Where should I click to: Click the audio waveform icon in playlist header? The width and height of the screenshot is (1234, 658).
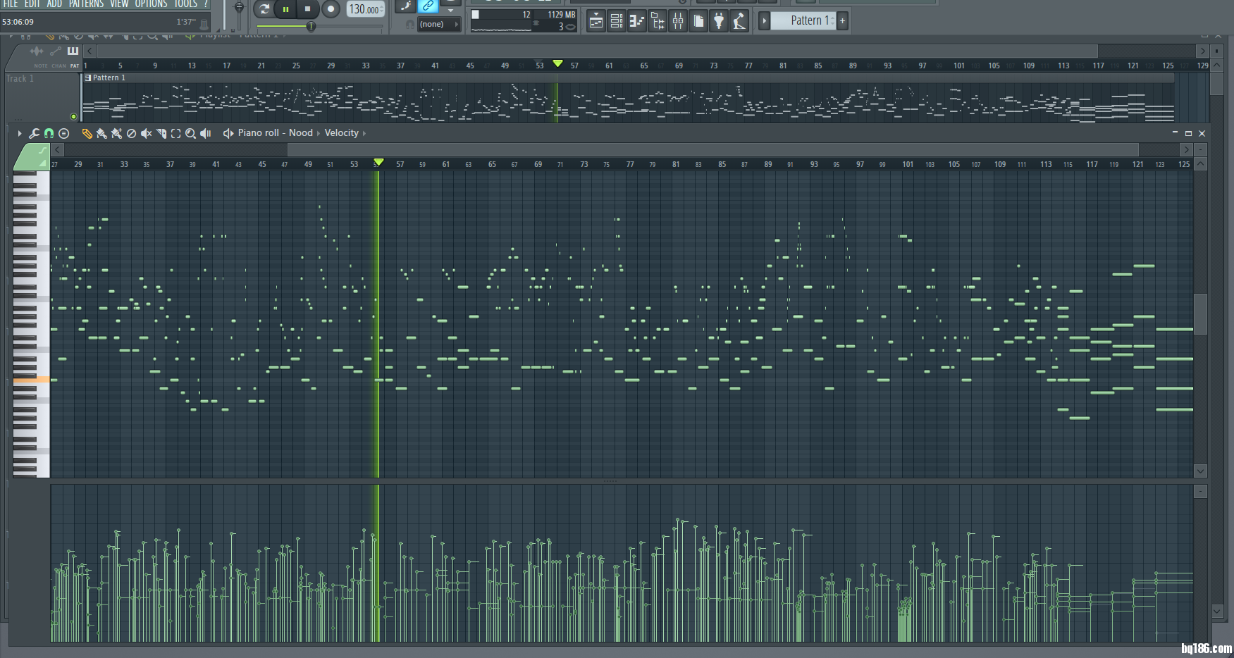pyautogui.click(x=36, y=51)
